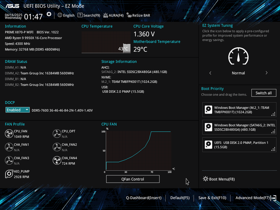Click drag handle on M.2_1 boot entry
Image resolution: width=280 pixels, height=210 pixels.
pyautogui.click(x=273, y=114)
